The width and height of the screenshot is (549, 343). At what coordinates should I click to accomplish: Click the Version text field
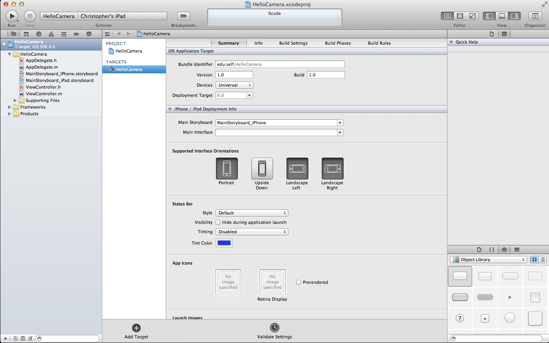(234, 75)
